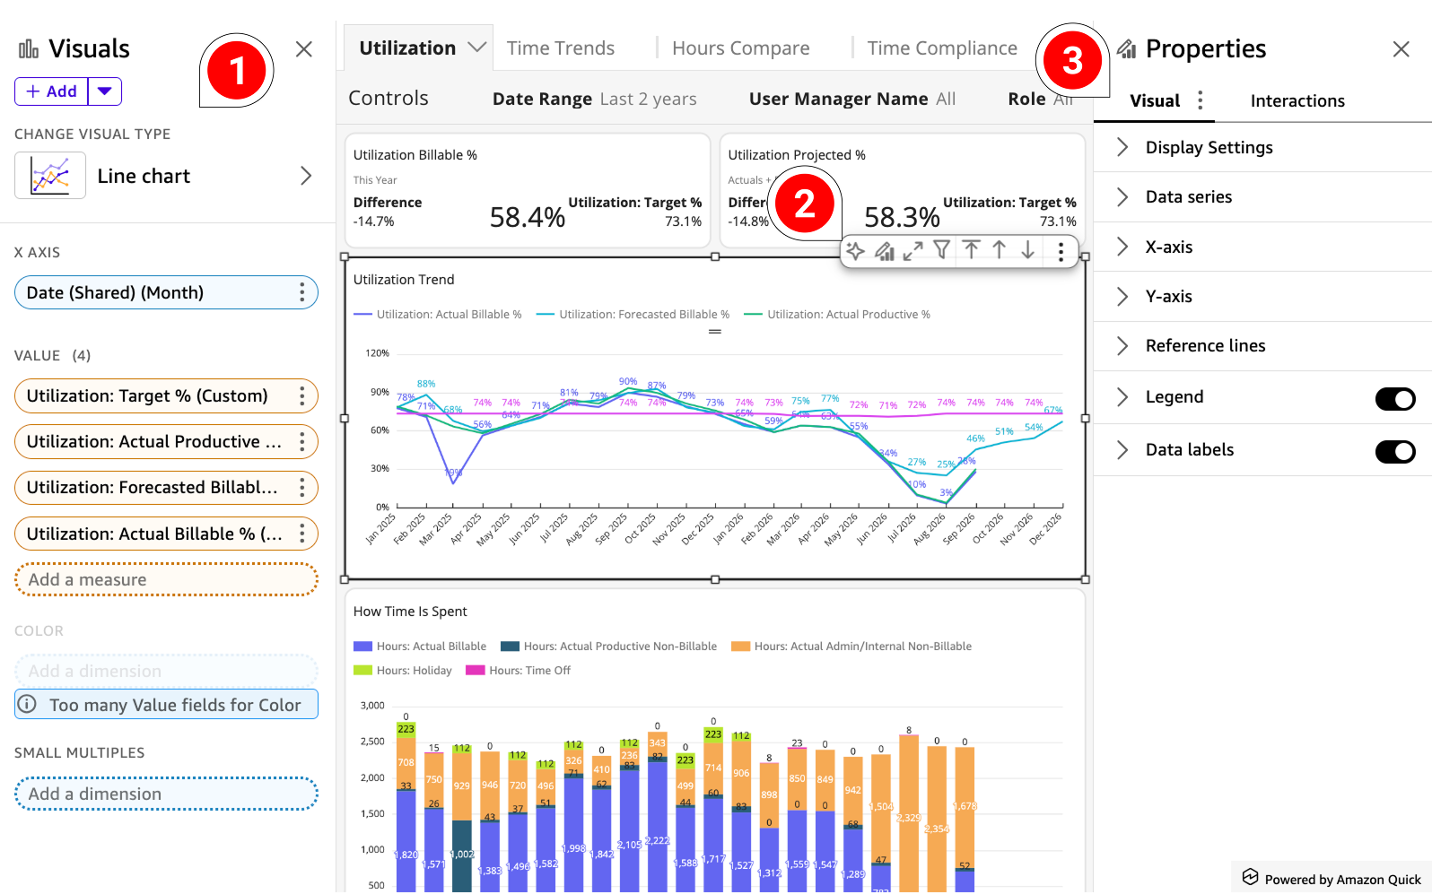The height and width of the screenshot is (894, 1432).
Task: Click User Manager Name control
Action: click(x=852, y=99)
